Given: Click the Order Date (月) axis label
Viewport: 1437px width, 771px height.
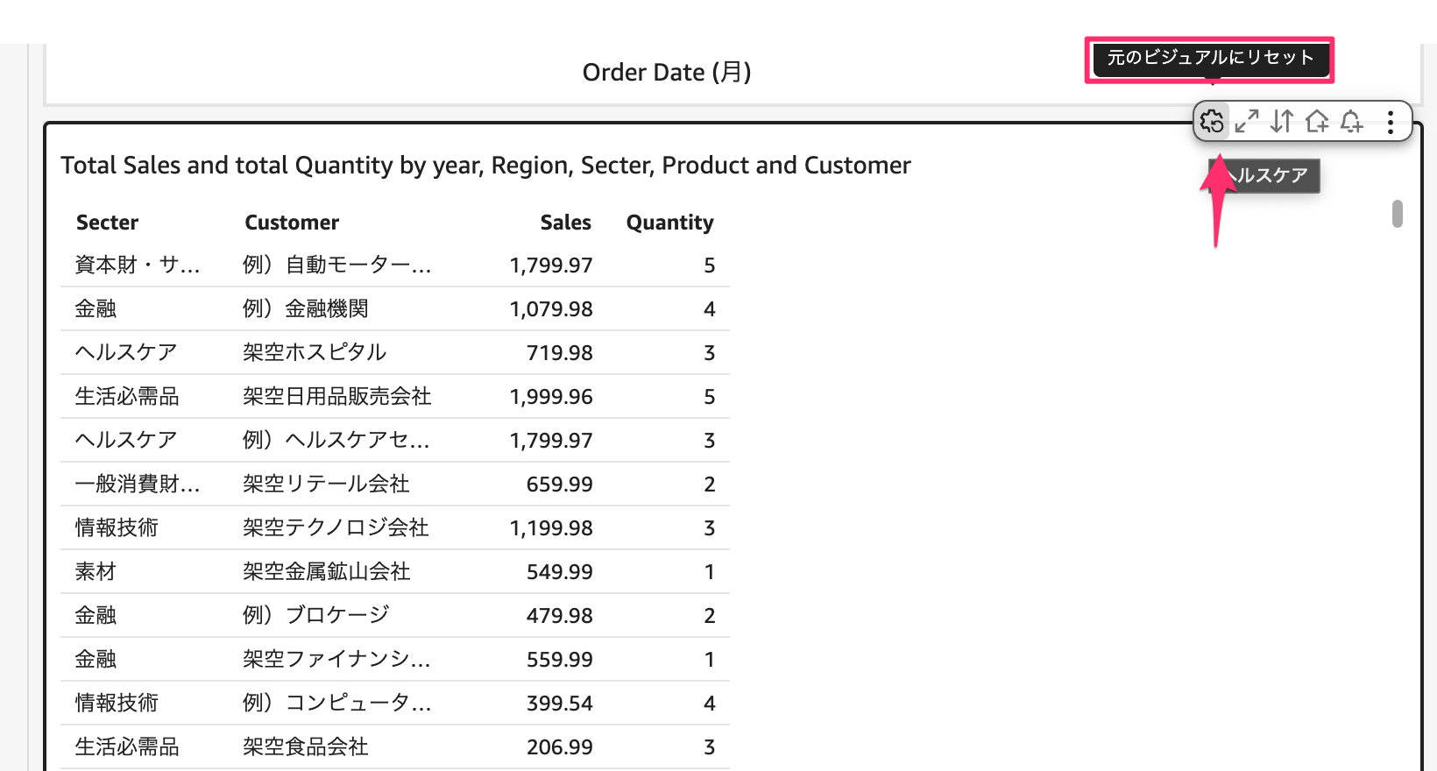Looking at the screenshot, I should tap(667, 72).
